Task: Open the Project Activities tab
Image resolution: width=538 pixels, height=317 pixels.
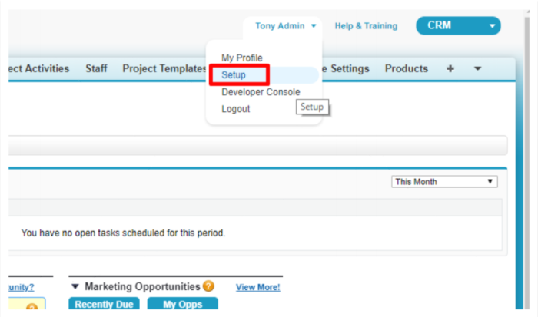Action: pyautogui.click(x=38, y=68)
